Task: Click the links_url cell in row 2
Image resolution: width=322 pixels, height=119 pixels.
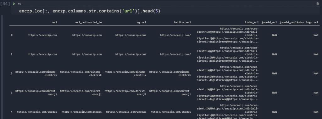Action: tap(228, 73)
